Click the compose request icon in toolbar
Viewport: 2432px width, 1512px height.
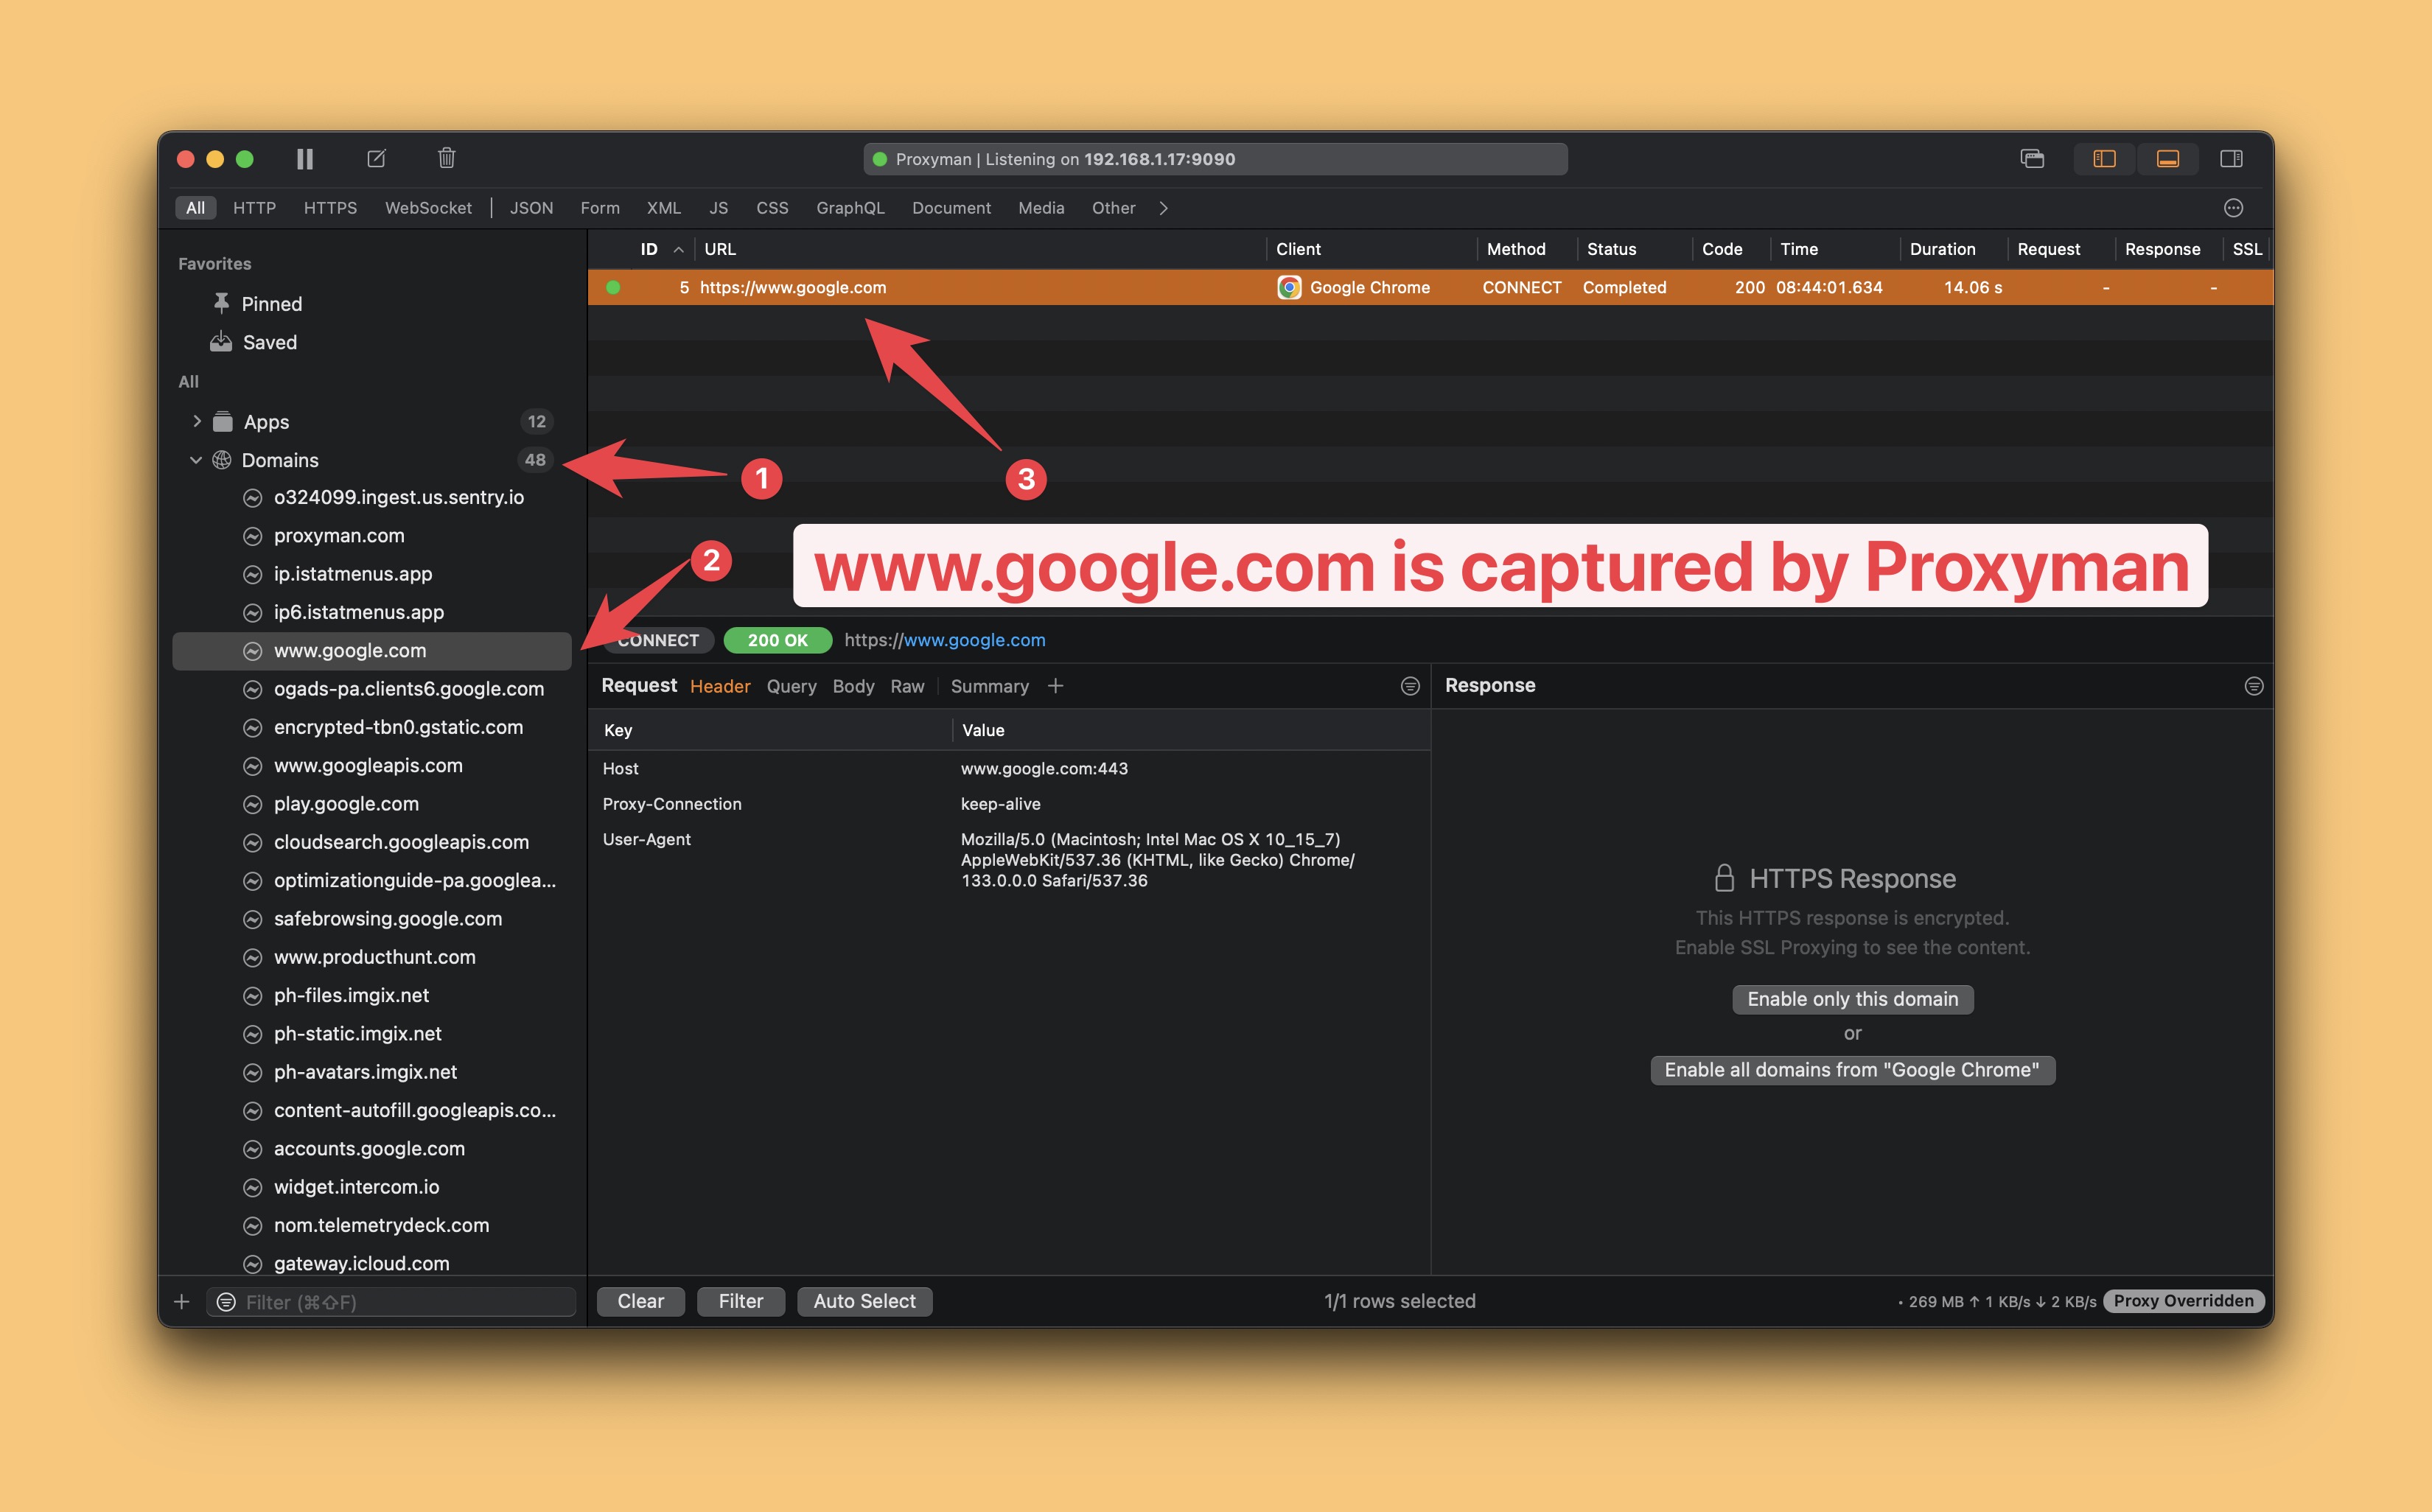377,158
